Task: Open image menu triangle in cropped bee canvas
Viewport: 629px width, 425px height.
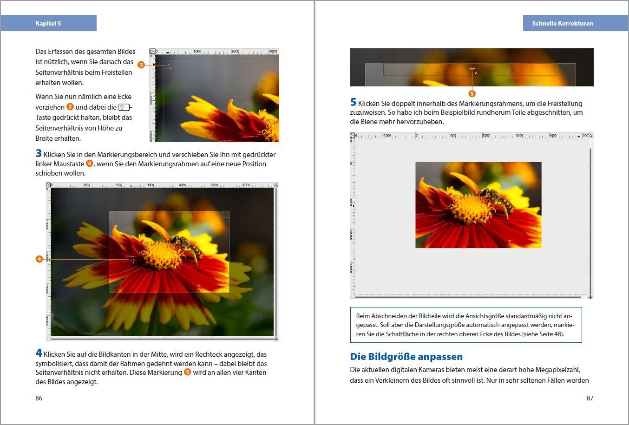Action: click(353, 136)
